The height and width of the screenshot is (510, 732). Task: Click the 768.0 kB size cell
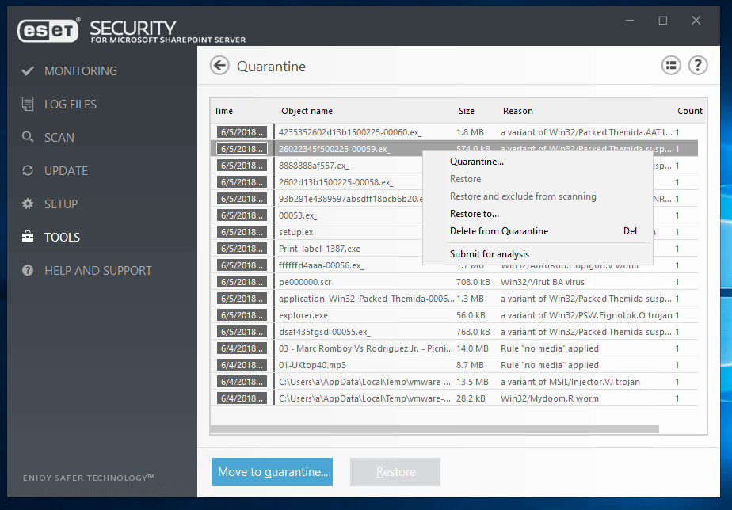tap(474, 332)
